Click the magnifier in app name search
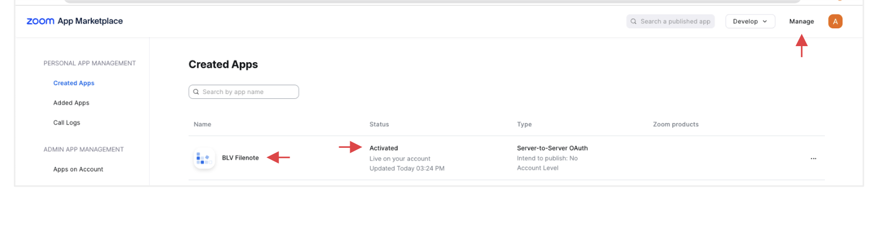Viewport: 891px width, 230px height. coord(196,92)
